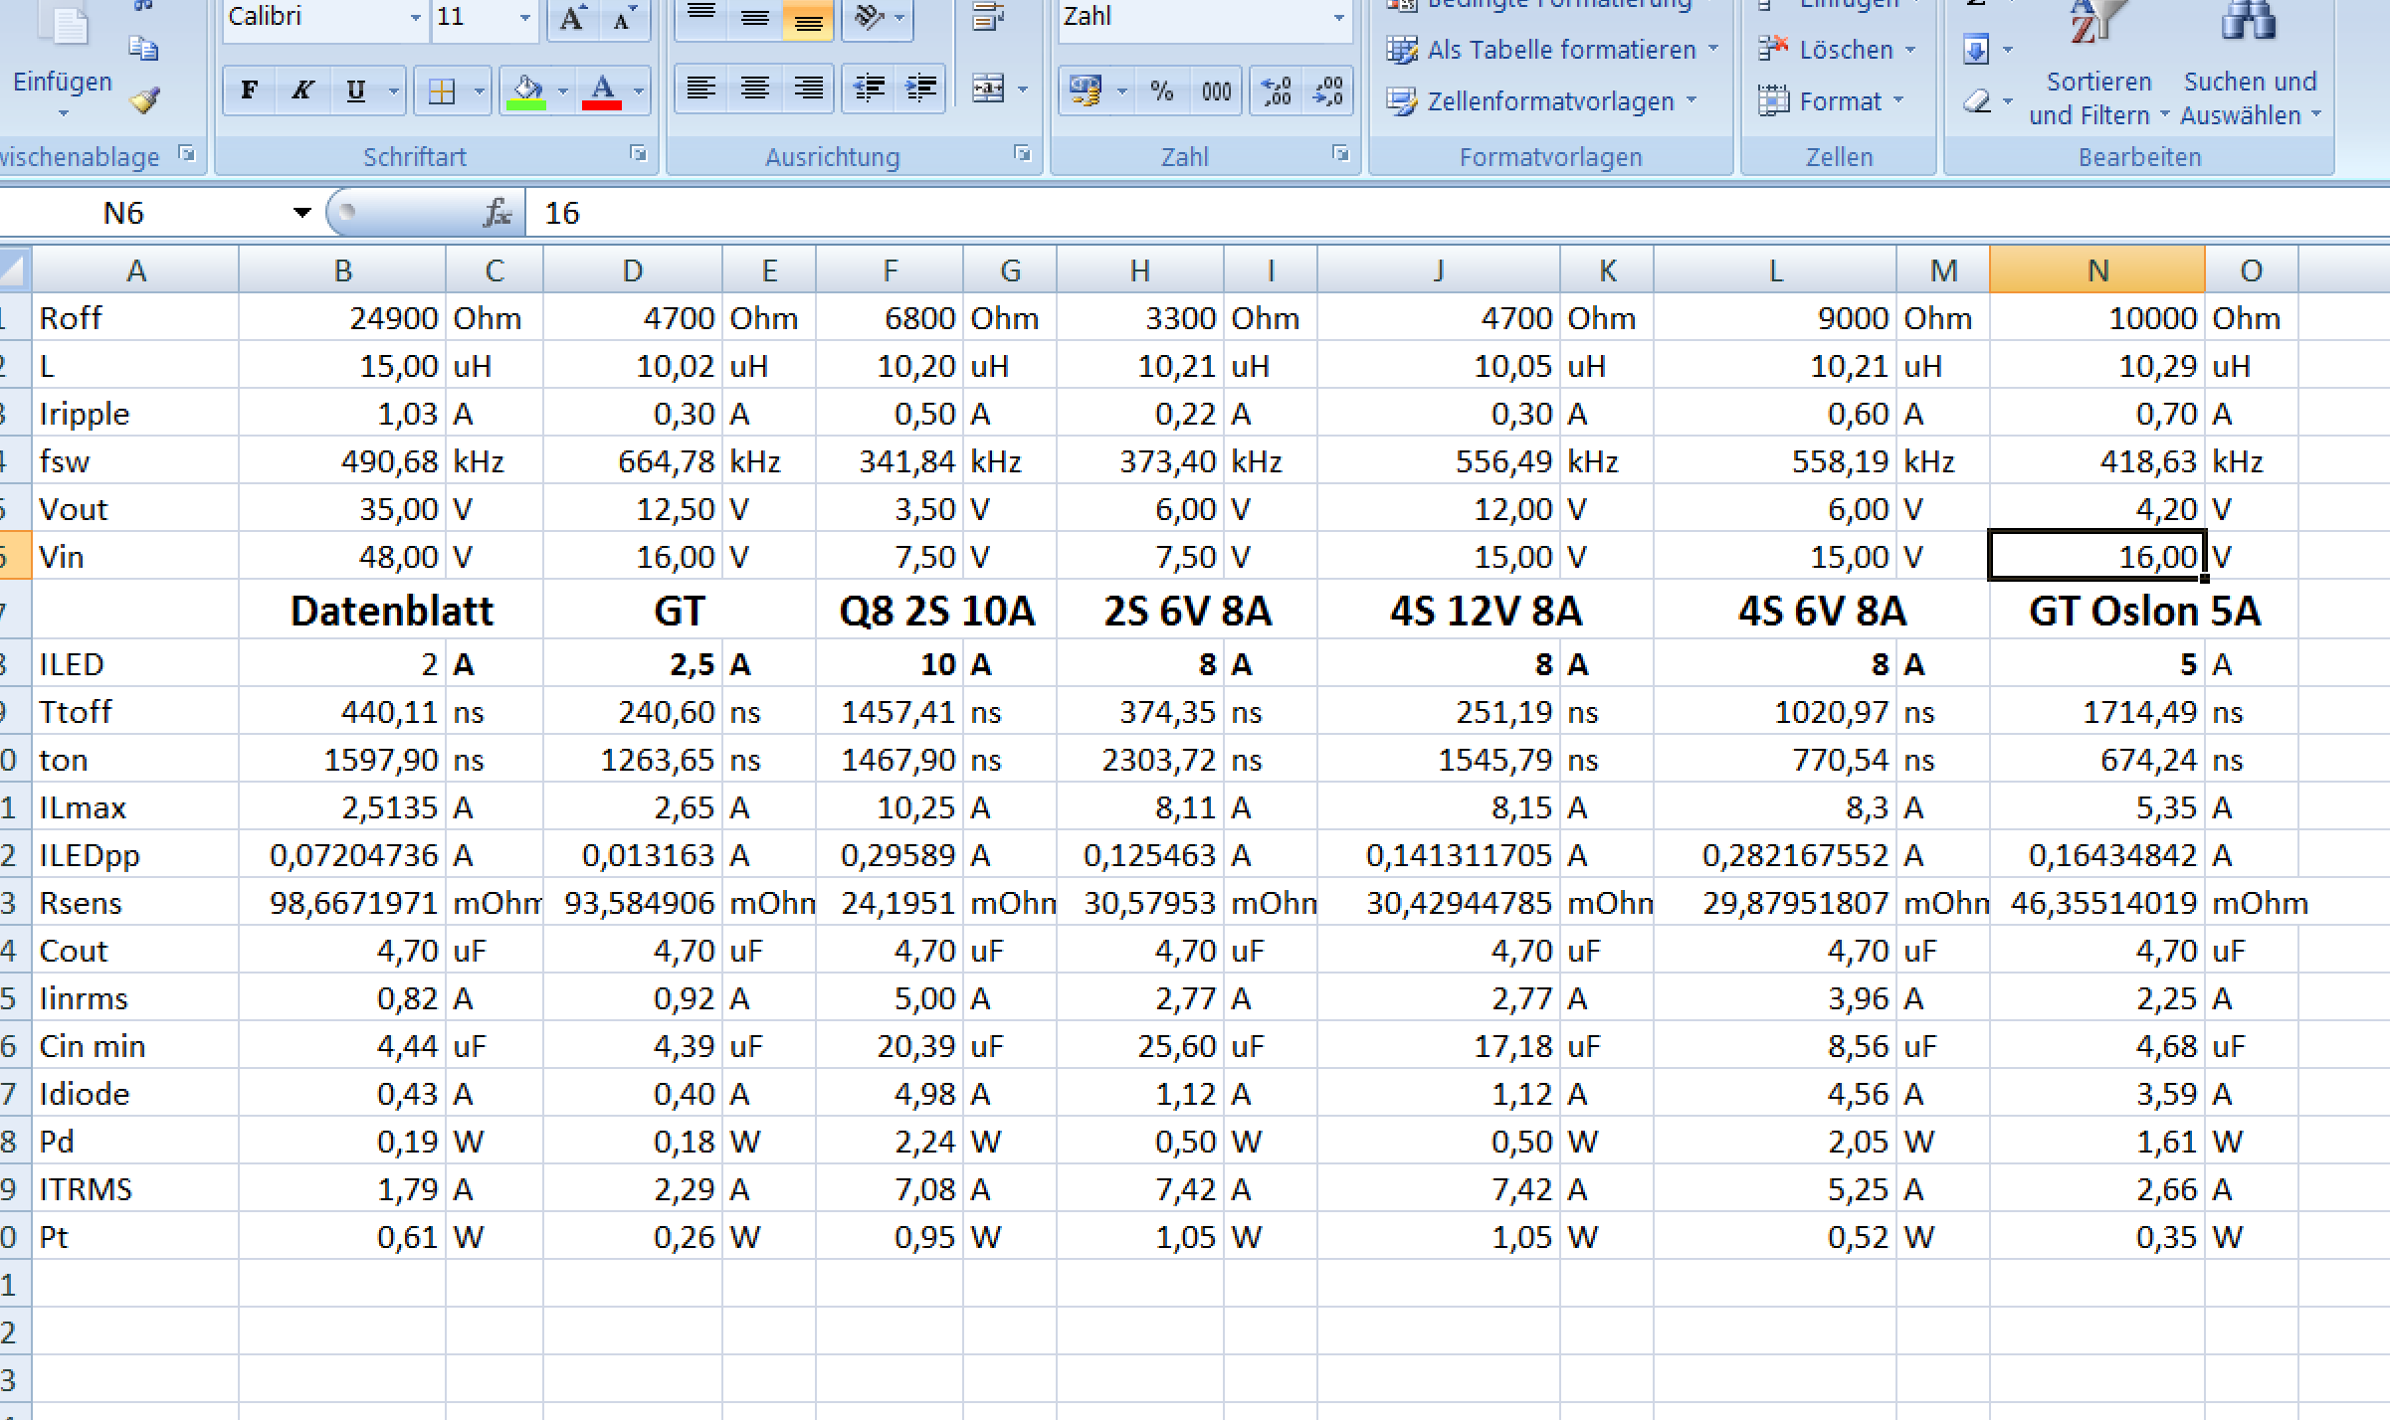Select column L header
Screen dimensions: 2390x1420
click(x=1775, y=269)
